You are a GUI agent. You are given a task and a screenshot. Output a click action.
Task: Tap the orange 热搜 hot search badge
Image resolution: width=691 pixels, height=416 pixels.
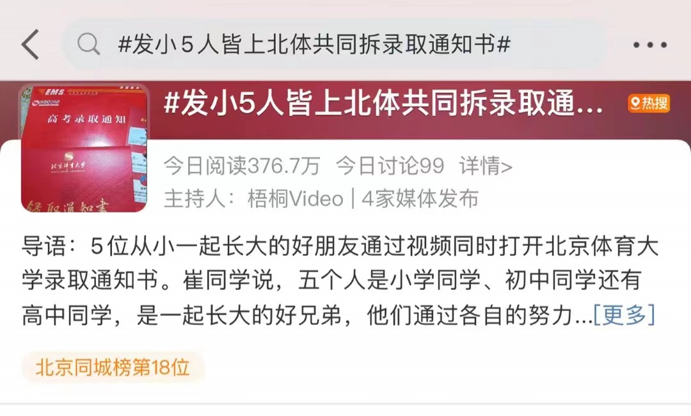[649, 104]
